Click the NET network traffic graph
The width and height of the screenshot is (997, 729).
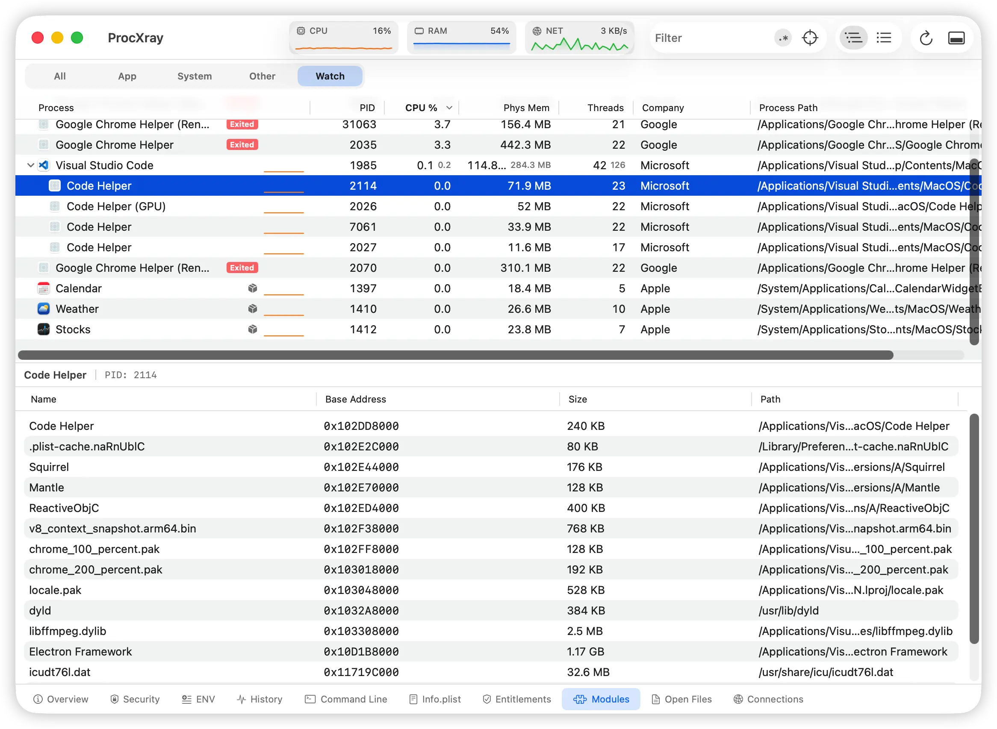point(580,37)
